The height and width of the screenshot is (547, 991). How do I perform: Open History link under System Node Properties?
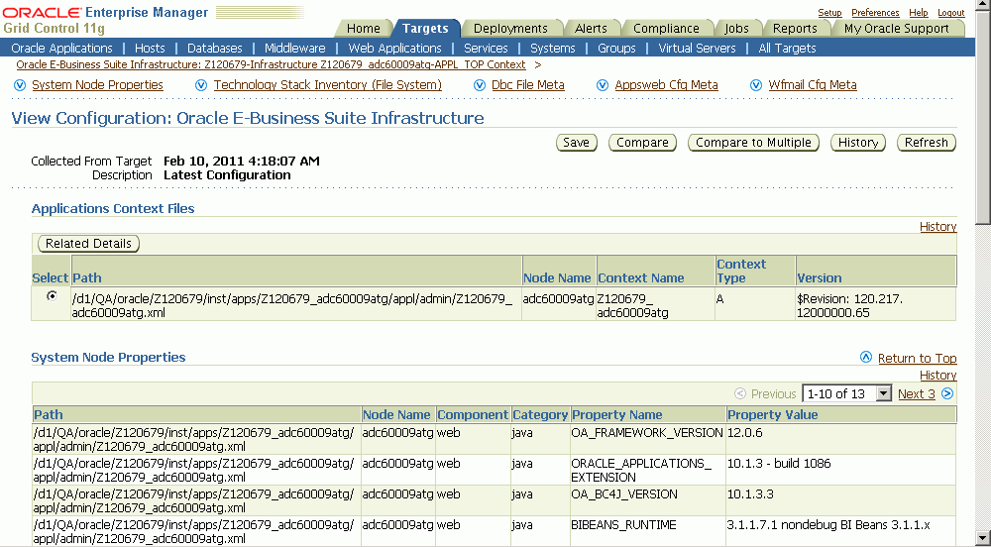coord(937,376)
